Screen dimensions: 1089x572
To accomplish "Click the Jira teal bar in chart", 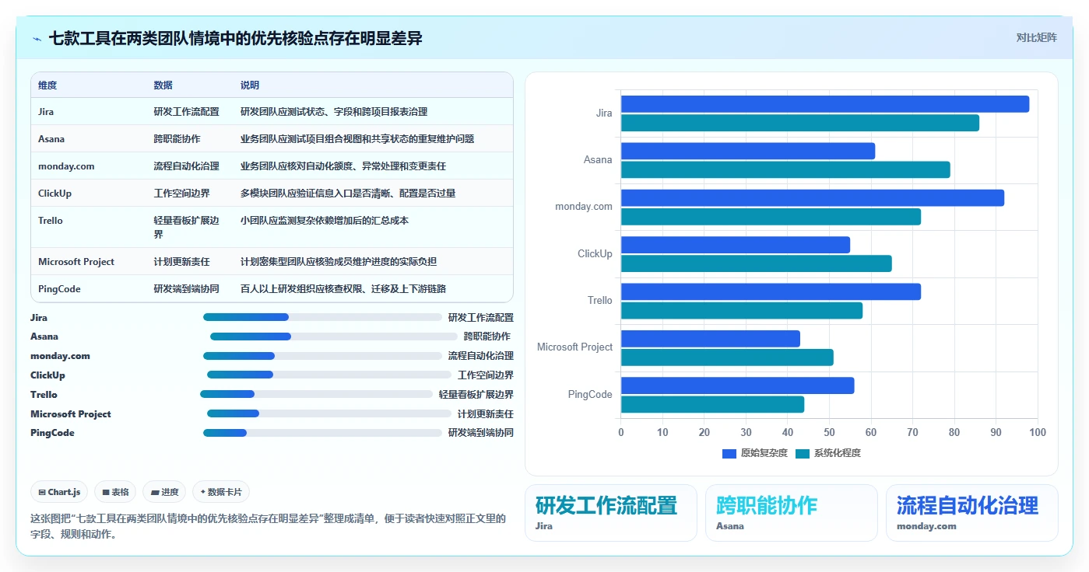I will [800, 123].
